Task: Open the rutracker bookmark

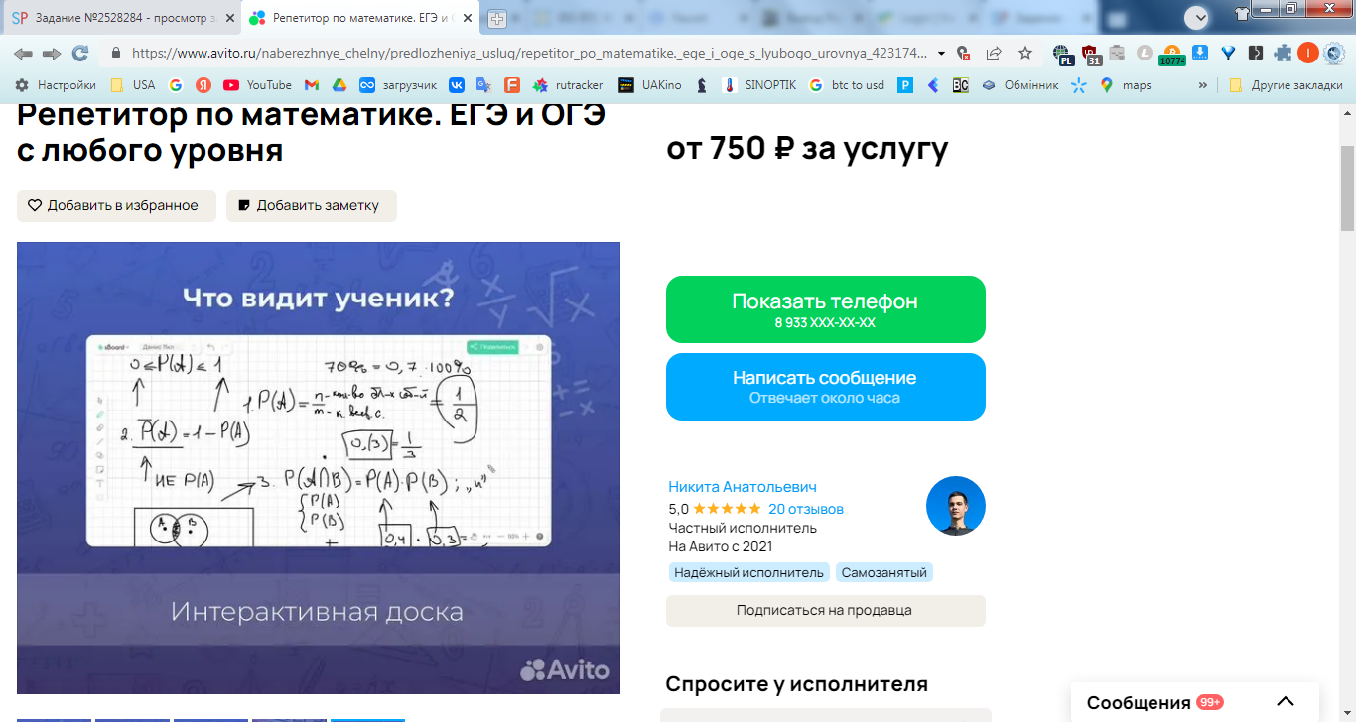Action: pyautogui.click(x=568, y=85)
